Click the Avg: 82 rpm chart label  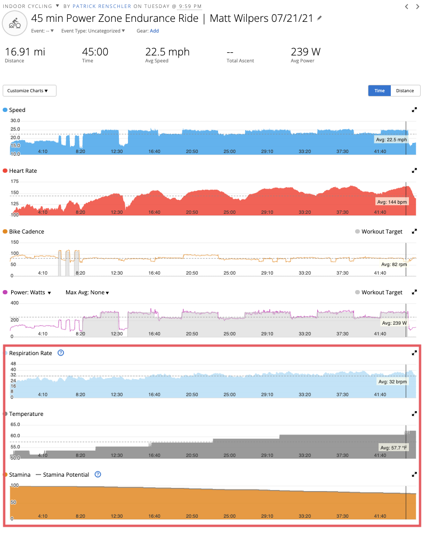pyautogui.click(x=394, y=264)
